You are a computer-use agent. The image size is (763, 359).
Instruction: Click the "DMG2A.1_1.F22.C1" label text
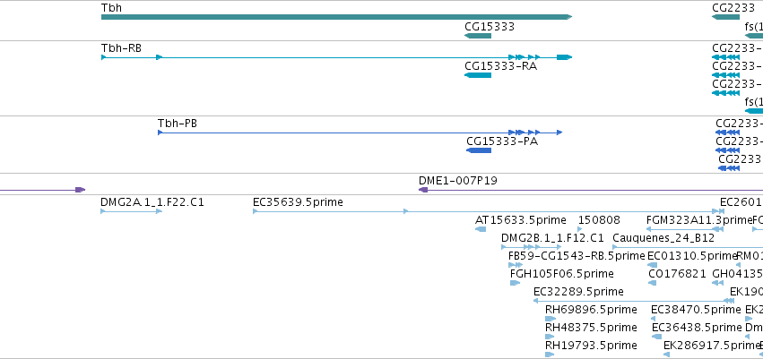point(152,201)
